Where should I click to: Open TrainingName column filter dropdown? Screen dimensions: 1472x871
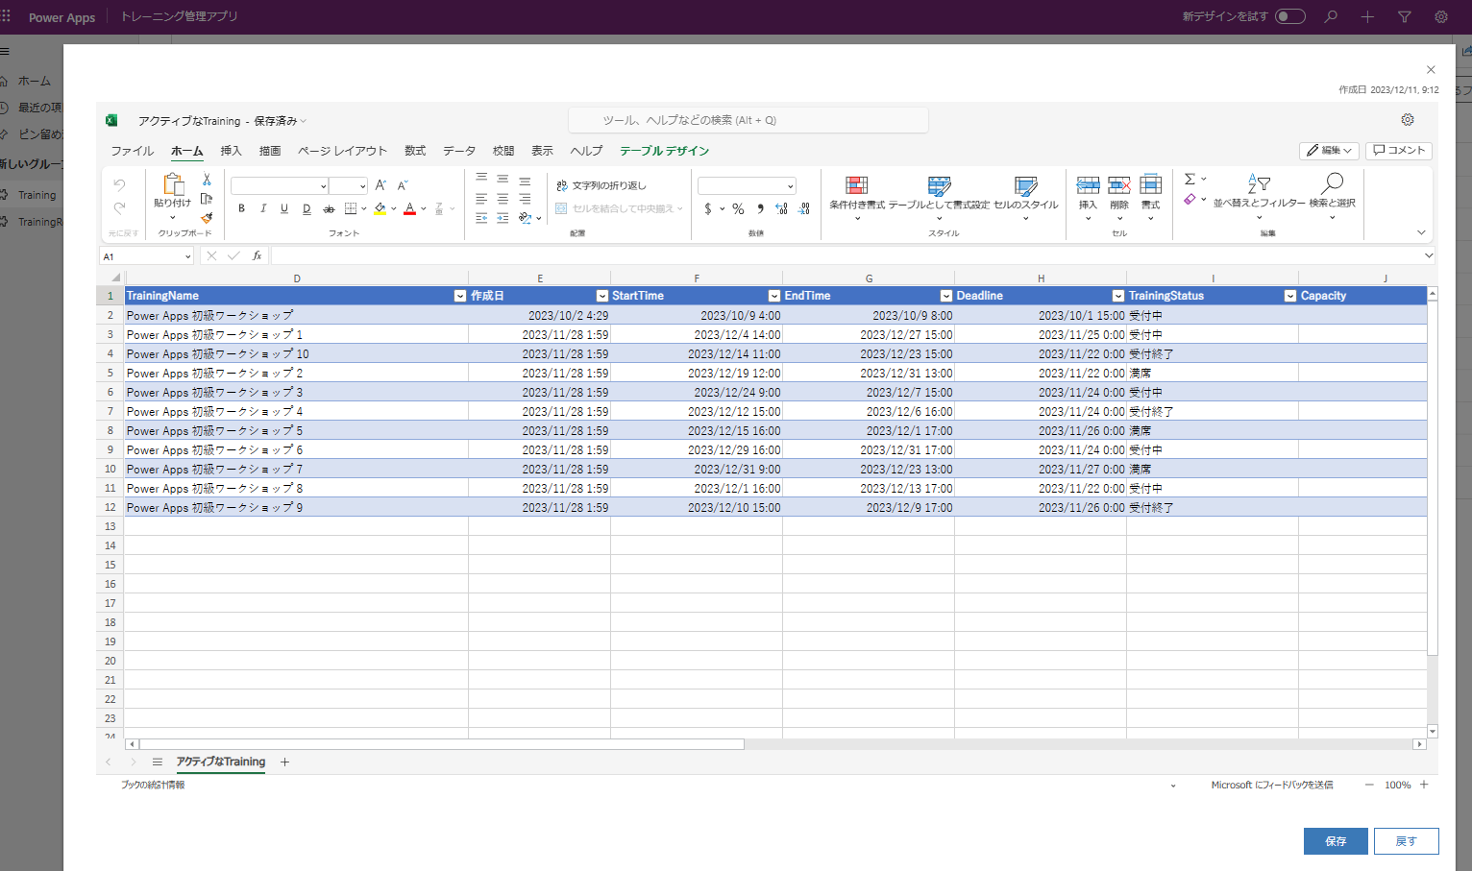click(x=459, y=296)
